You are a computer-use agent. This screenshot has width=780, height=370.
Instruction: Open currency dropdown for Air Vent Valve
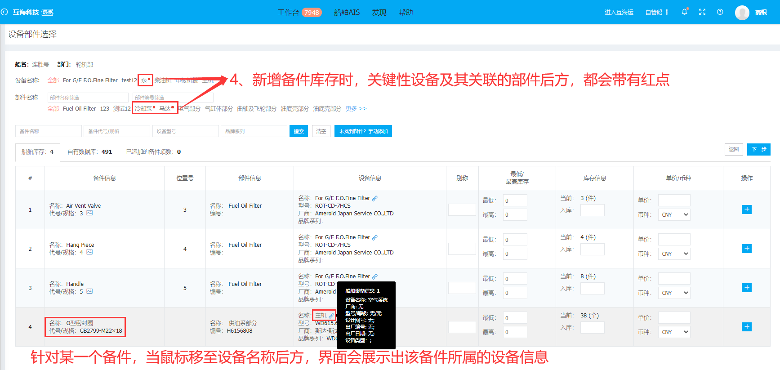coord(674,215)
